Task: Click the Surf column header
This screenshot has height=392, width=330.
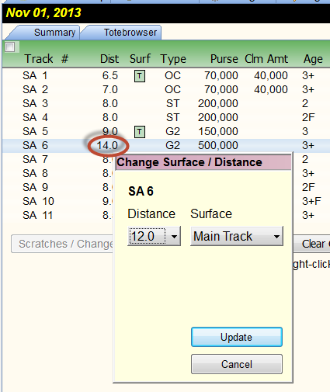Action: tap(140, 59)
